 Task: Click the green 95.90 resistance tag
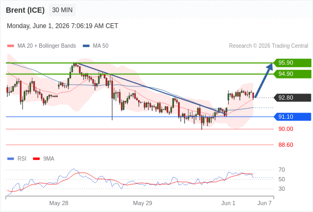point(292,63)
